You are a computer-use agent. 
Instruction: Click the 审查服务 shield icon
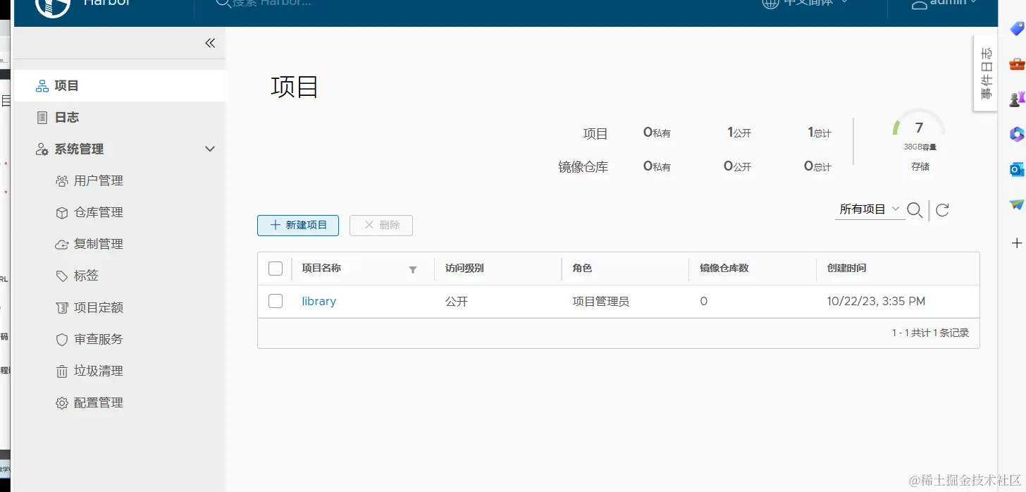click(62, 340)
